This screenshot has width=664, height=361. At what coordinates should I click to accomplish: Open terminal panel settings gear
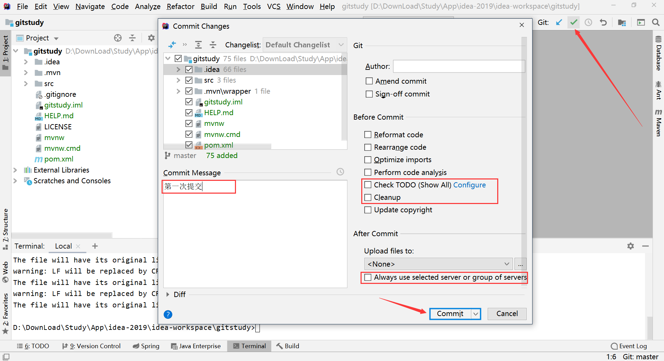[631, 246]
